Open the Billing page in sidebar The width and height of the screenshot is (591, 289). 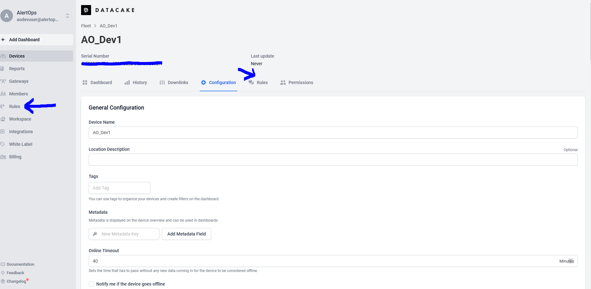[x=15, y=157]
